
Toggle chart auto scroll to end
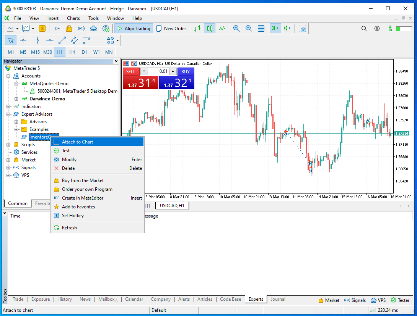[x=275, y=28]
